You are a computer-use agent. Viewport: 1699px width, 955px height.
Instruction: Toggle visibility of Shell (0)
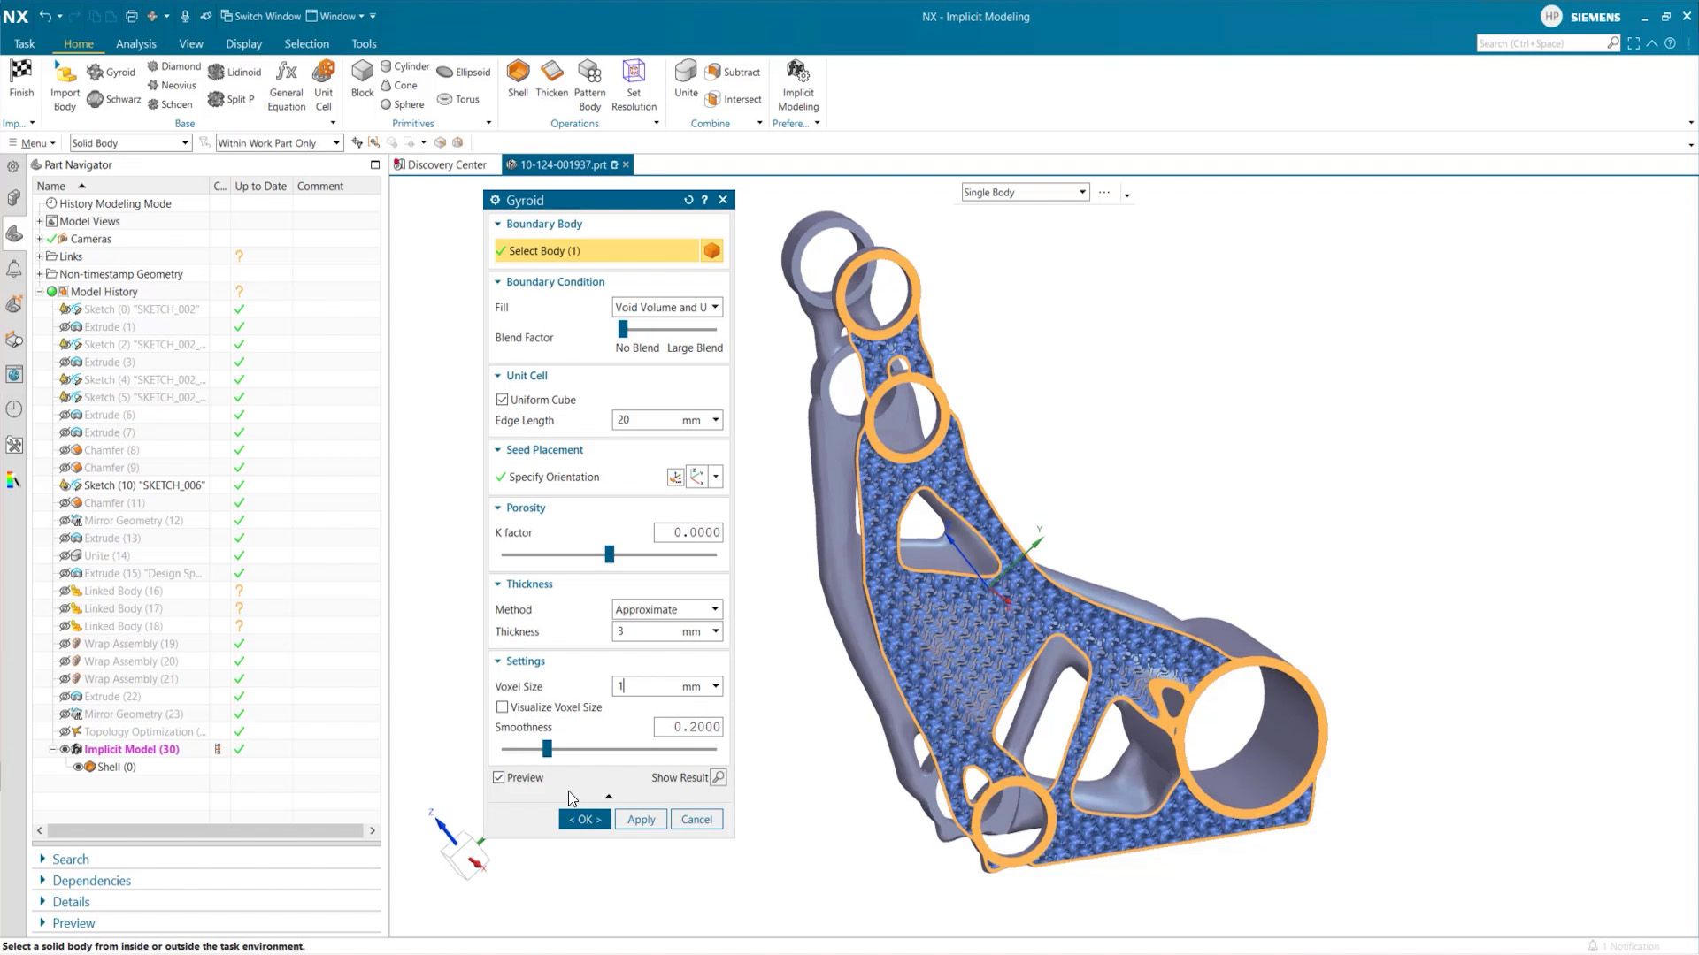coord(78,767)
